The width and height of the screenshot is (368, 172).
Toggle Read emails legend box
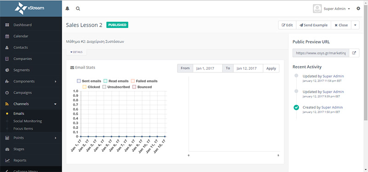[105, 81]
